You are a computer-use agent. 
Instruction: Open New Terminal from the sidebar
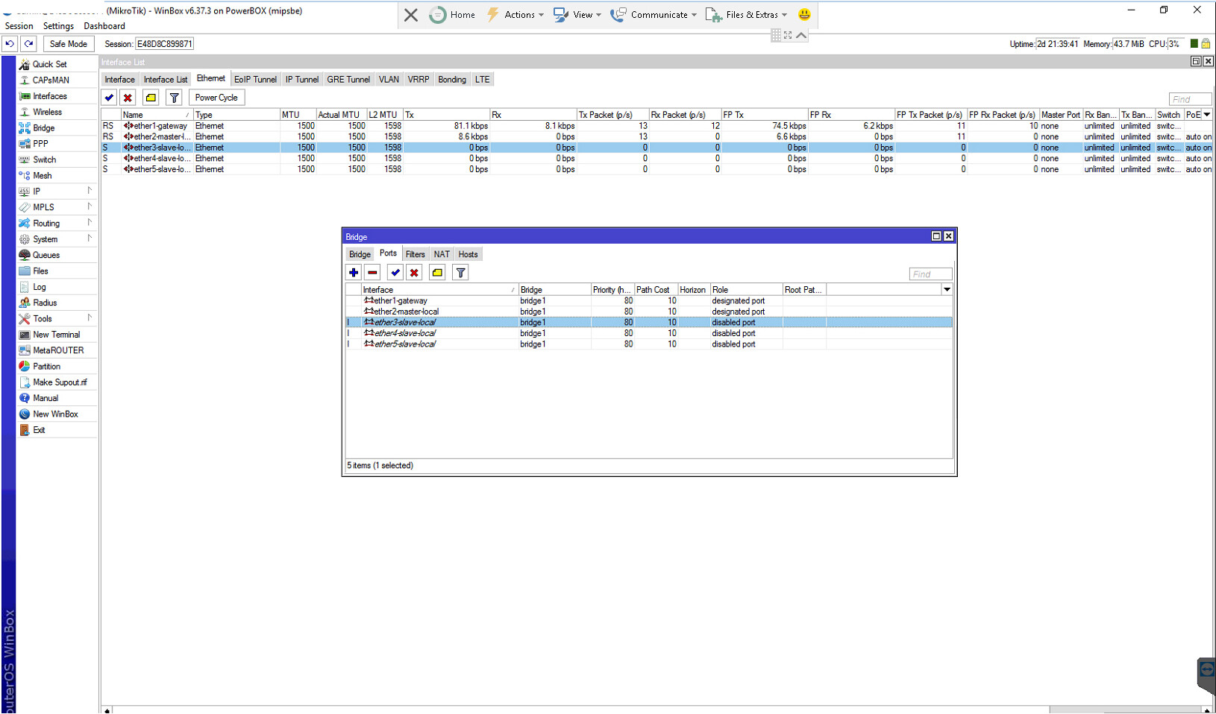[x=56, y=335]
